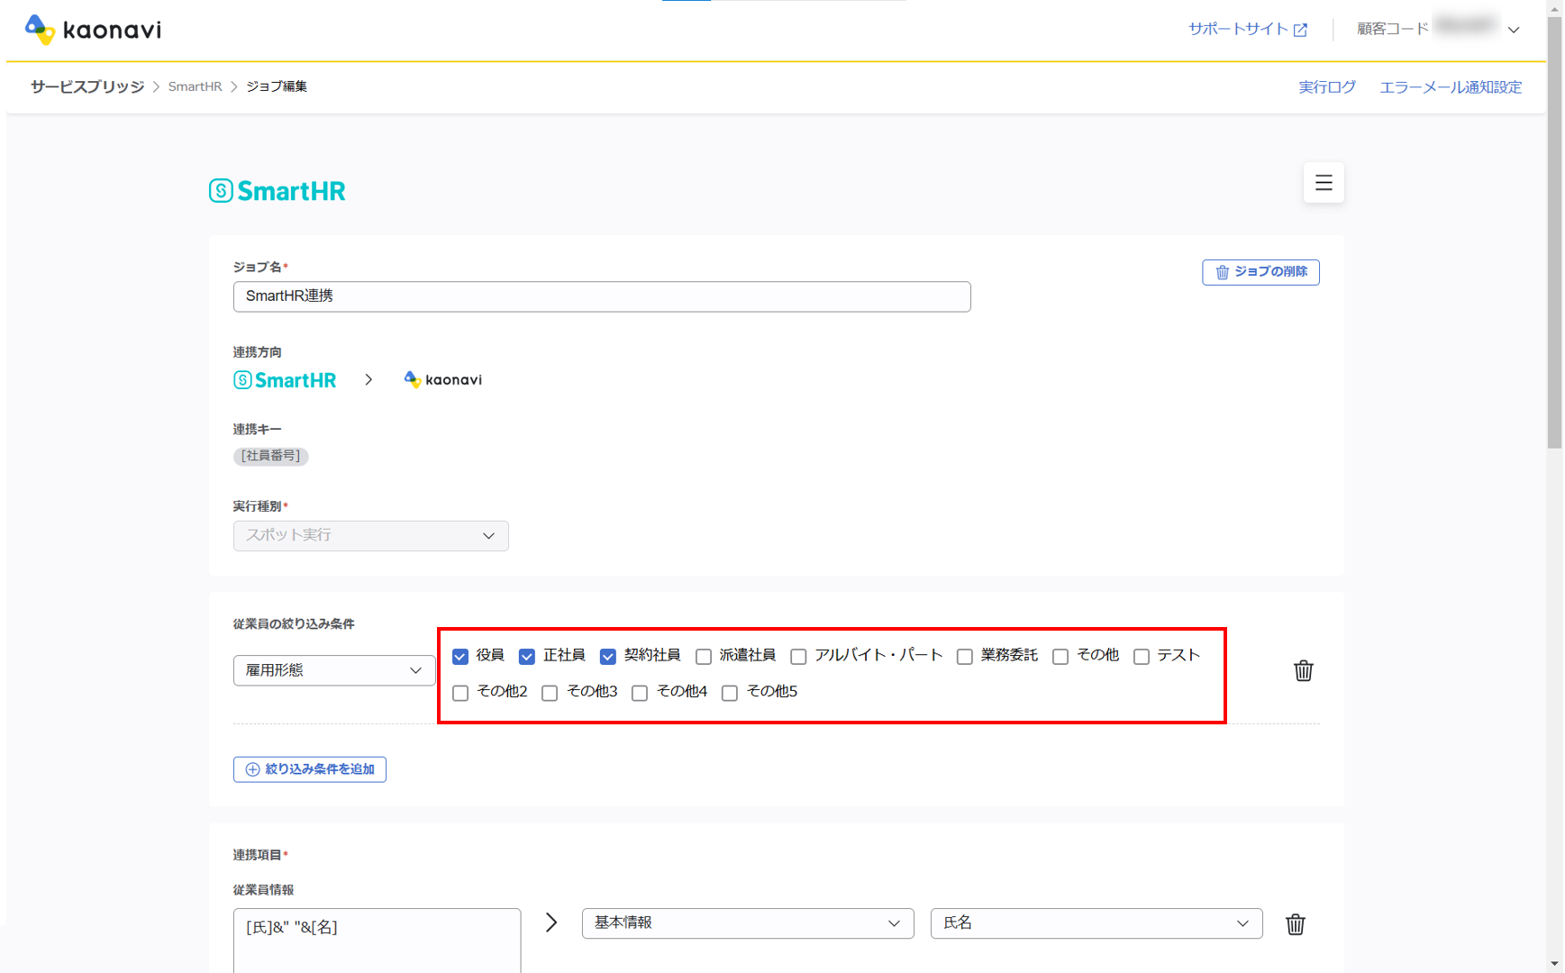The height and width of the screenshot is (973, 1565).
Task: Check the テスト checkbox
Action: pyautogui.click(x=1142, y=657)
